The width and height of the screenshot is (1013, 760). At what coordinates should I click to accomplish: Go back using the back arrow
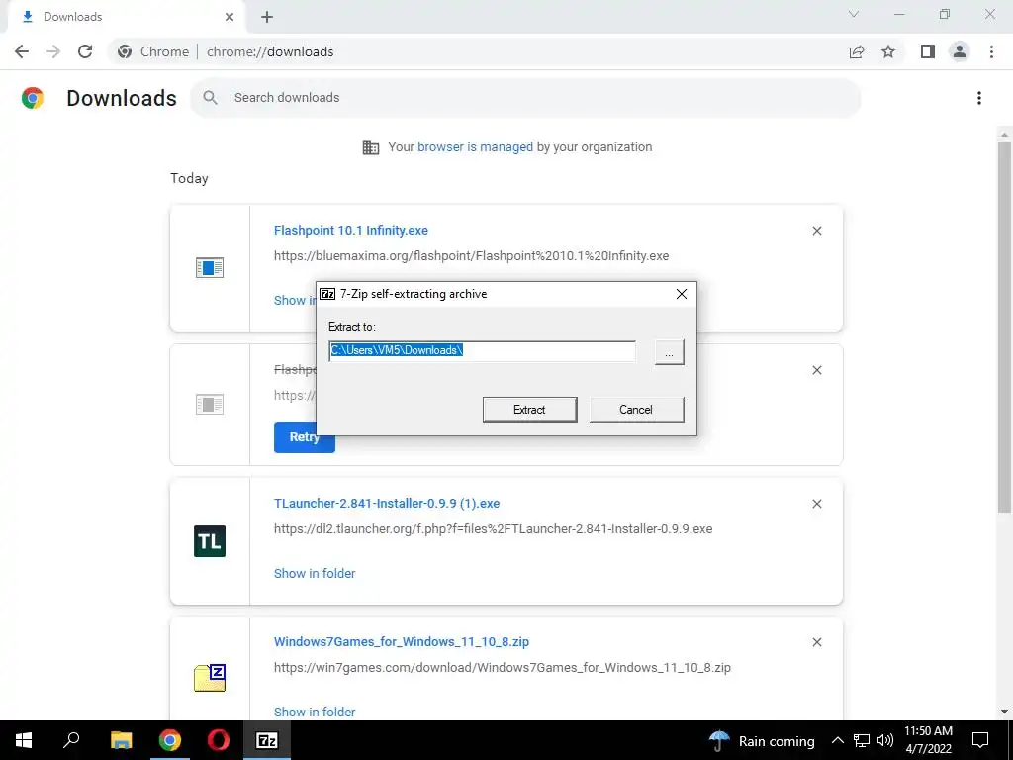[22, 51]
